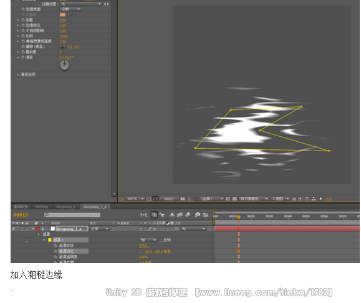The height and width of the screenshot is (303, 361).
Task: Toggle mask feather constrain link icon
Action: pos(141,251)
